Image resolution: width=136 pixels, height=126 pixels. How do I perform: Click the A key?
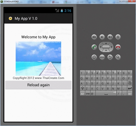tap(82, 83)
